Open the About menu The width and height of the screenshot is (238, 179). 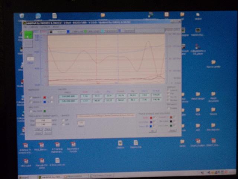coord(55,27)
